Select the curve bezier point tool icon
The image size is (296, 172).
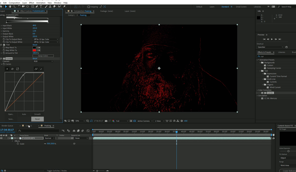click(36, 69)
